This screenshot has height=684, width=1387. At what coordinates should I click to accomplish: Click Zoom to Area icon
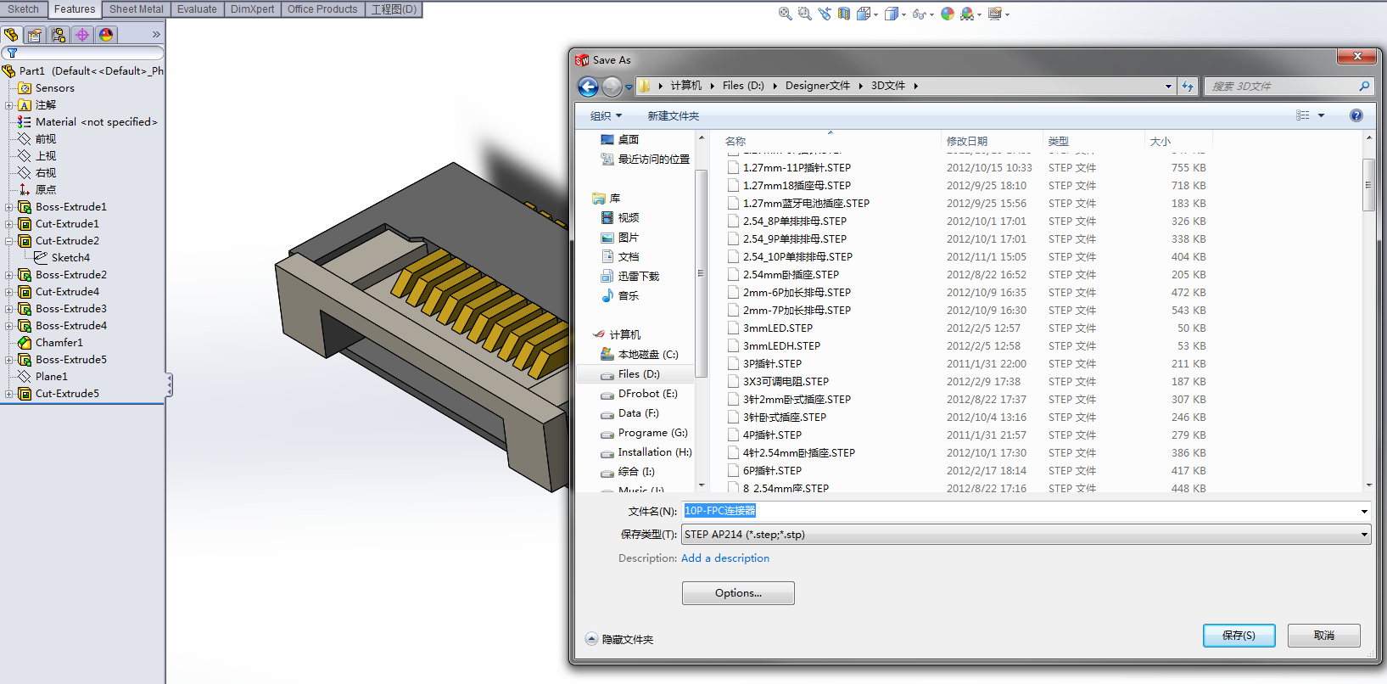pos(805,14)
